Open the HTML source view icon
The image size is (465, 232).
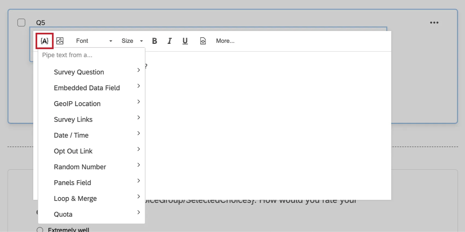point(203,41)
